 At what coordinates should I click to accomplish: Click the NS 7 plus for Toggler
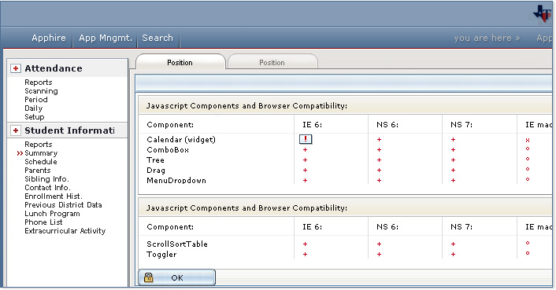point(453,255)
